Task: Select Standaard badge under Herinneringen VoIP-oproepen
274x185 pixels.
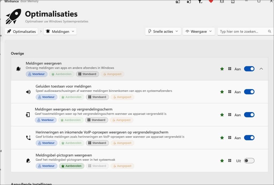Action: click(97, 143)
